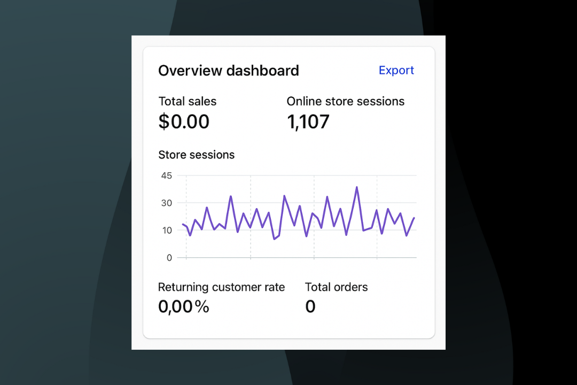This screenshot has height=385, width=577.
Task: Click the 0,00% returning rate value
Action: point(184,306)
